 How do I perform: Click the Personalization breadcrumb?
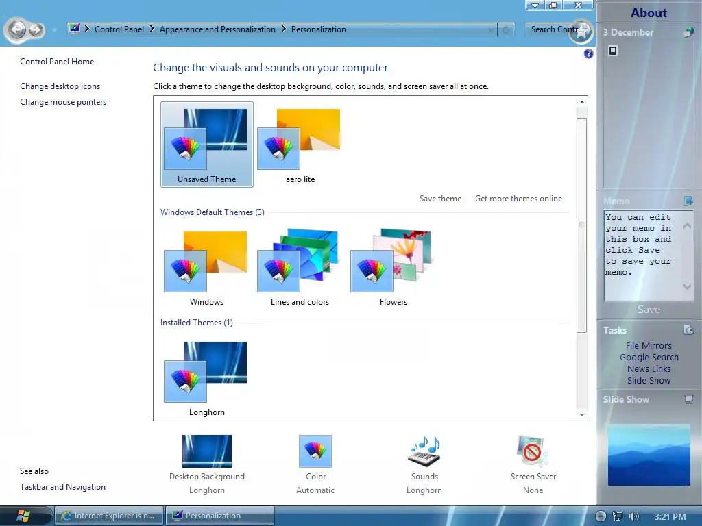coord(318,29)
